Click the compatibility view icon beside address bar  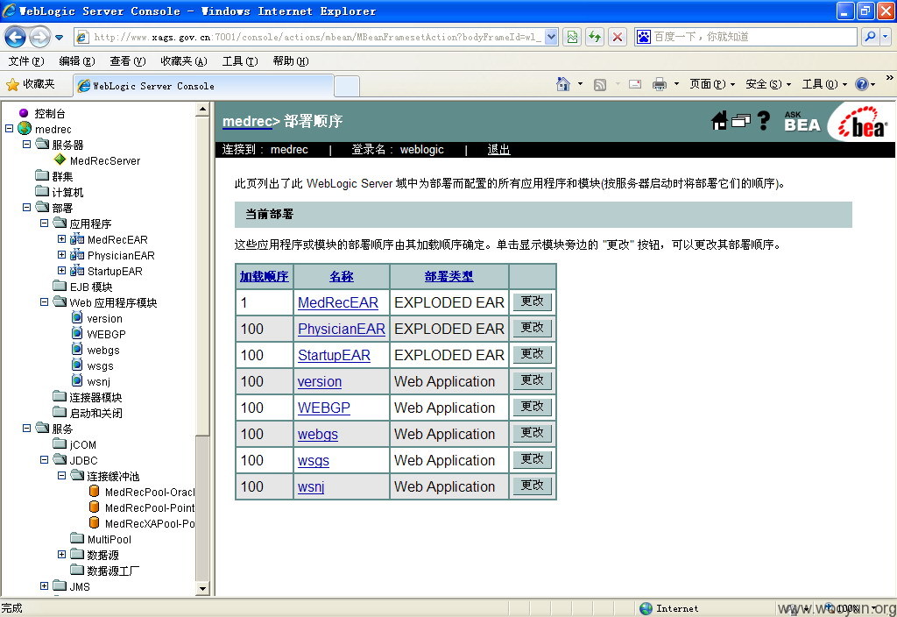click(572, 37)
